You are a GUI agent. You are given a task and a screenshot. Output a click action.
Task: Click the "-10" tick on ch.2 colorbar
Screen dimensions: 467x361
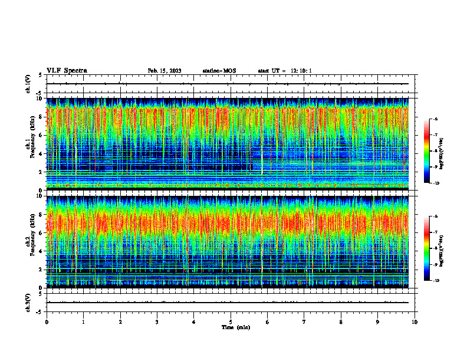point(436,281)
